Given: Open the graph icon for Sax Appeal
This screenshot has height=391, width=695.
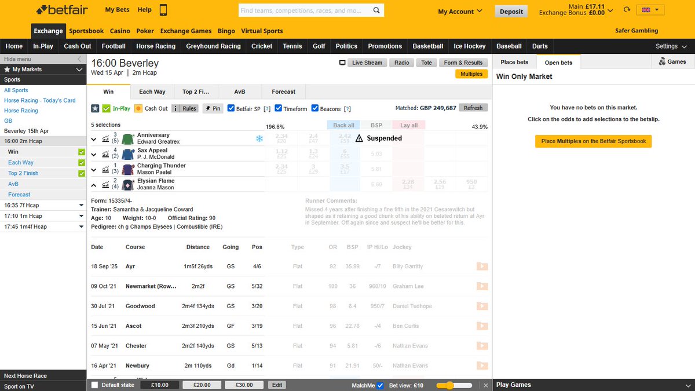Looking at the screenshot, I should tap(105, 154).
